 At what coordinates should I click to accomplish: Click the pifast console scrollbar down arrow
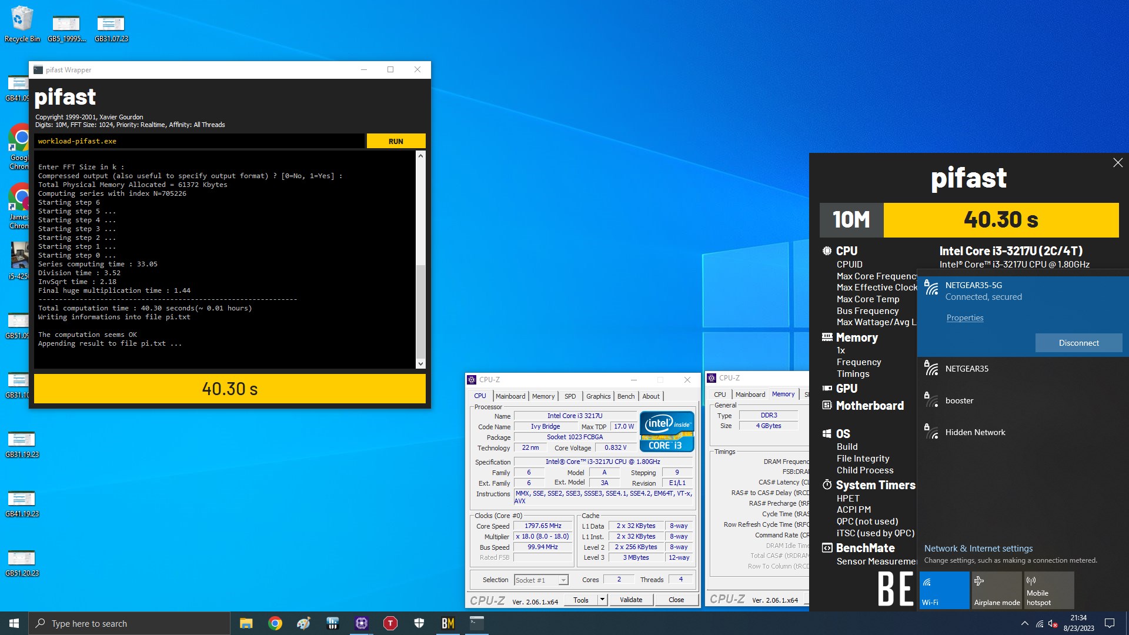click(420, 364)
